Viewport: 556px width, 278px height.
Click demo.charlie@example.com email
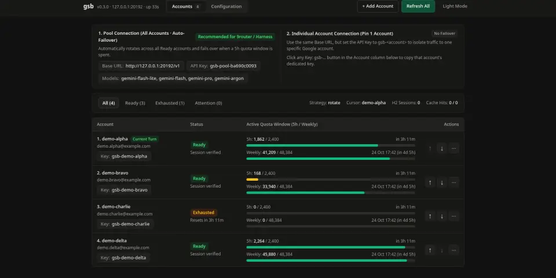pos(125,214)
